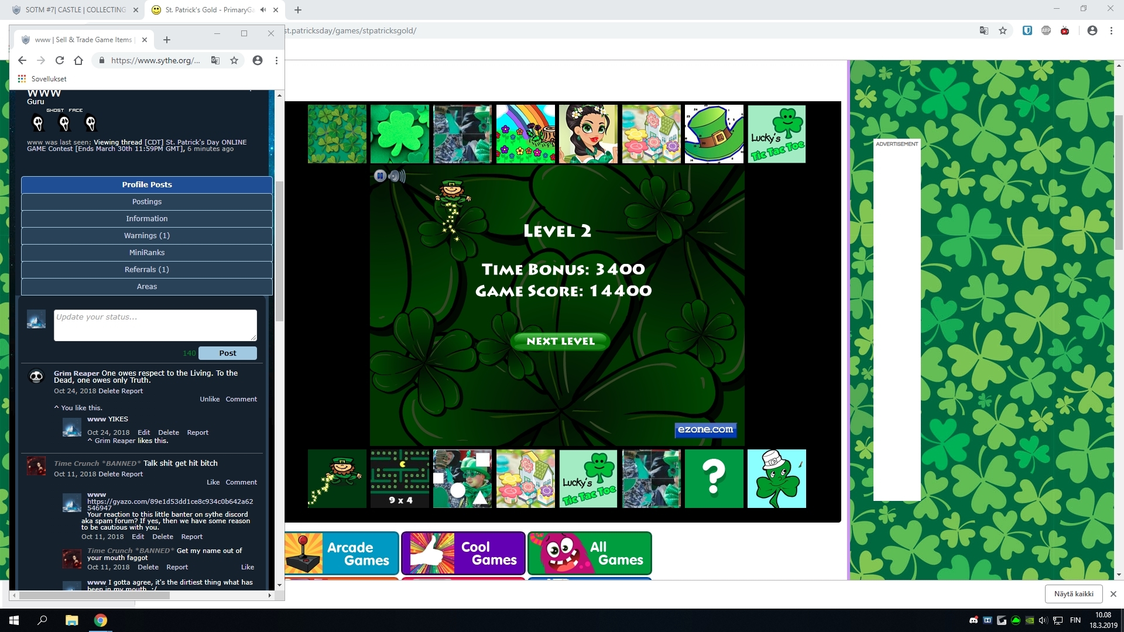Open Grim Reaper's username link
1124x632 pixels.
[77, 373]
